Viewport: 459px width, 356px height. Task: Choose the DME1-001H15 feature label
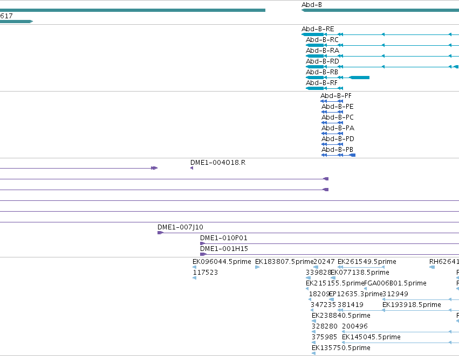224,249
